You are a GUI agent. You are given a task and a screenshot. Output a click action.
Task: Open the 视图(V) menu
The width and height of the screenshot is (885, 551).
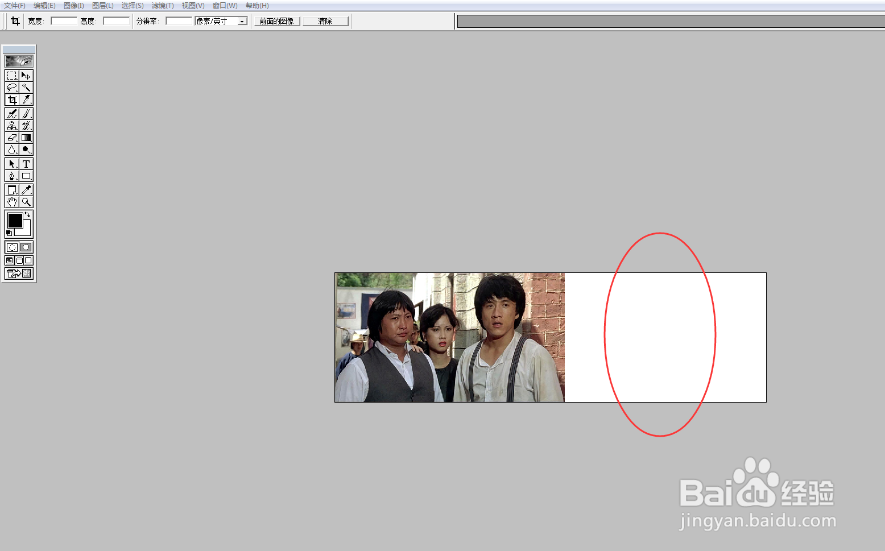click(x=193, y=6)
